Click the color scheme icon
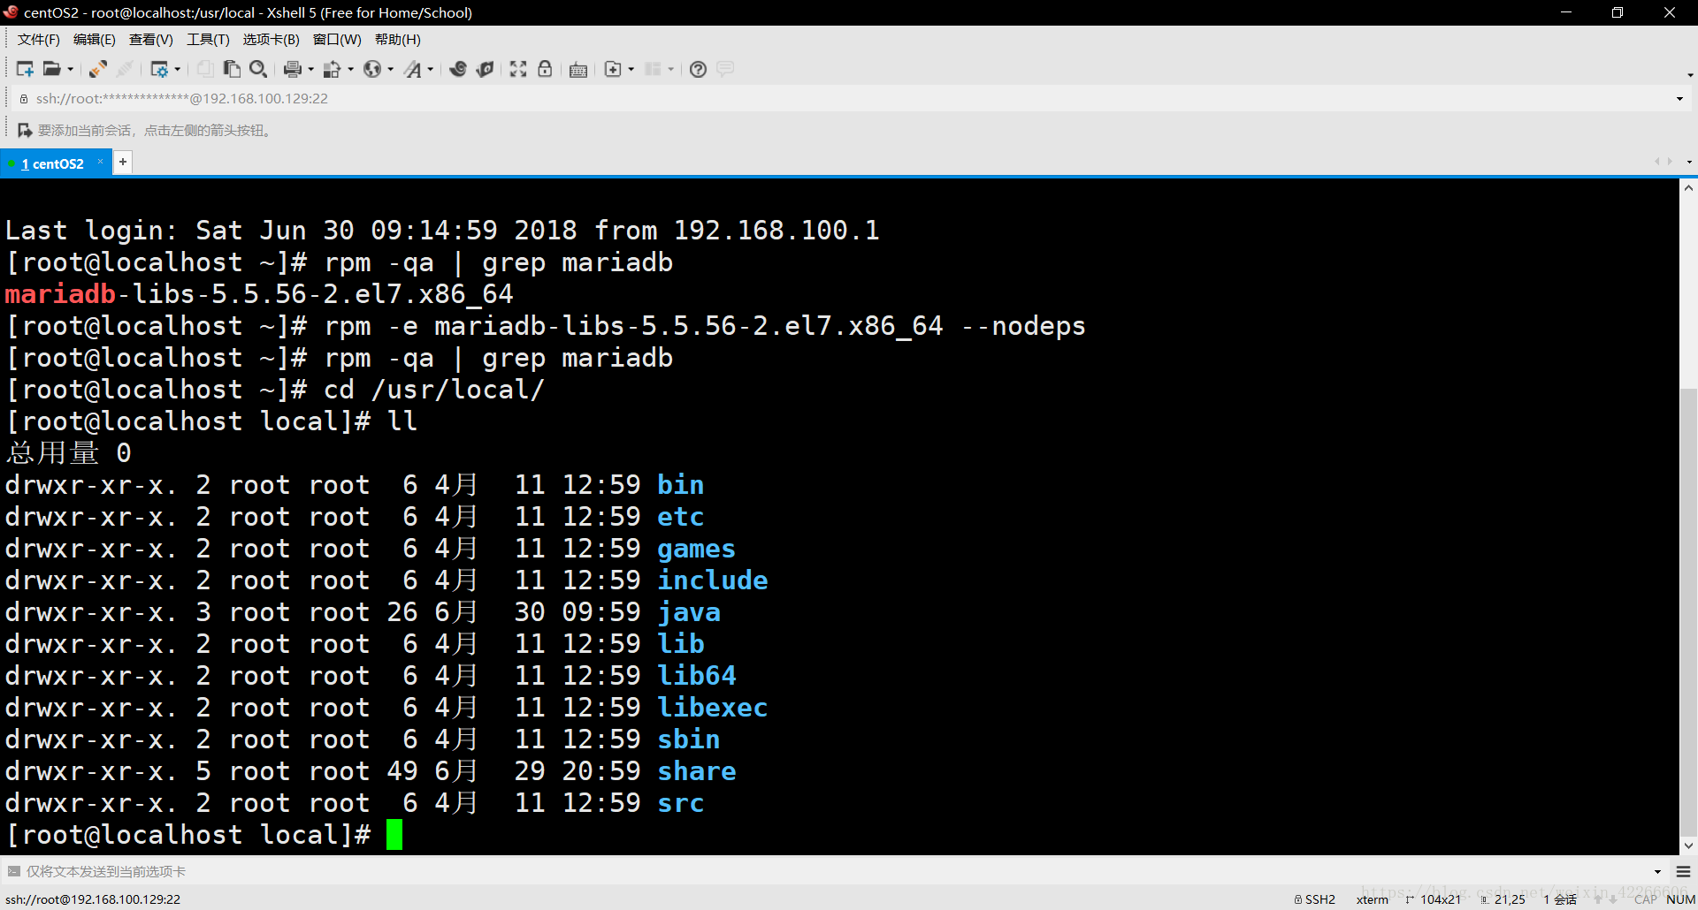The width and height of the screenshot is (1698, 910). pyautogui.click(x=333, y=69)
